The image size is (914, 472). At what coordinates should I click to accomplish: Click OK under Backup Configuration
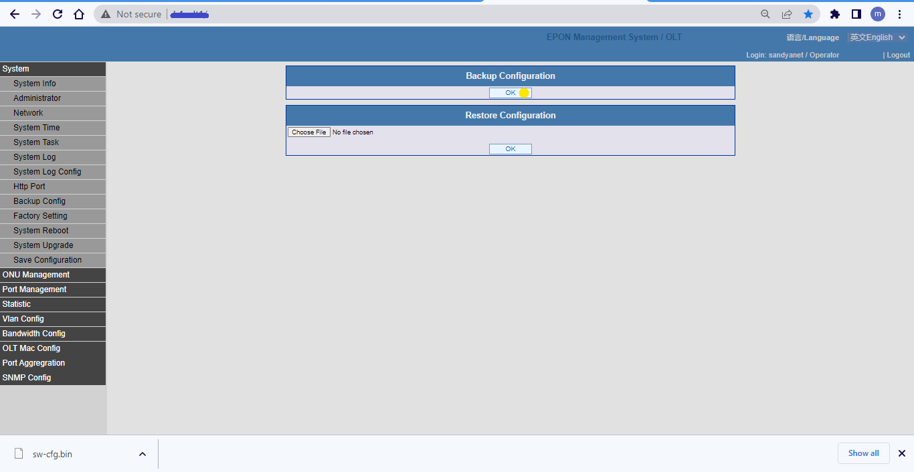510,93
